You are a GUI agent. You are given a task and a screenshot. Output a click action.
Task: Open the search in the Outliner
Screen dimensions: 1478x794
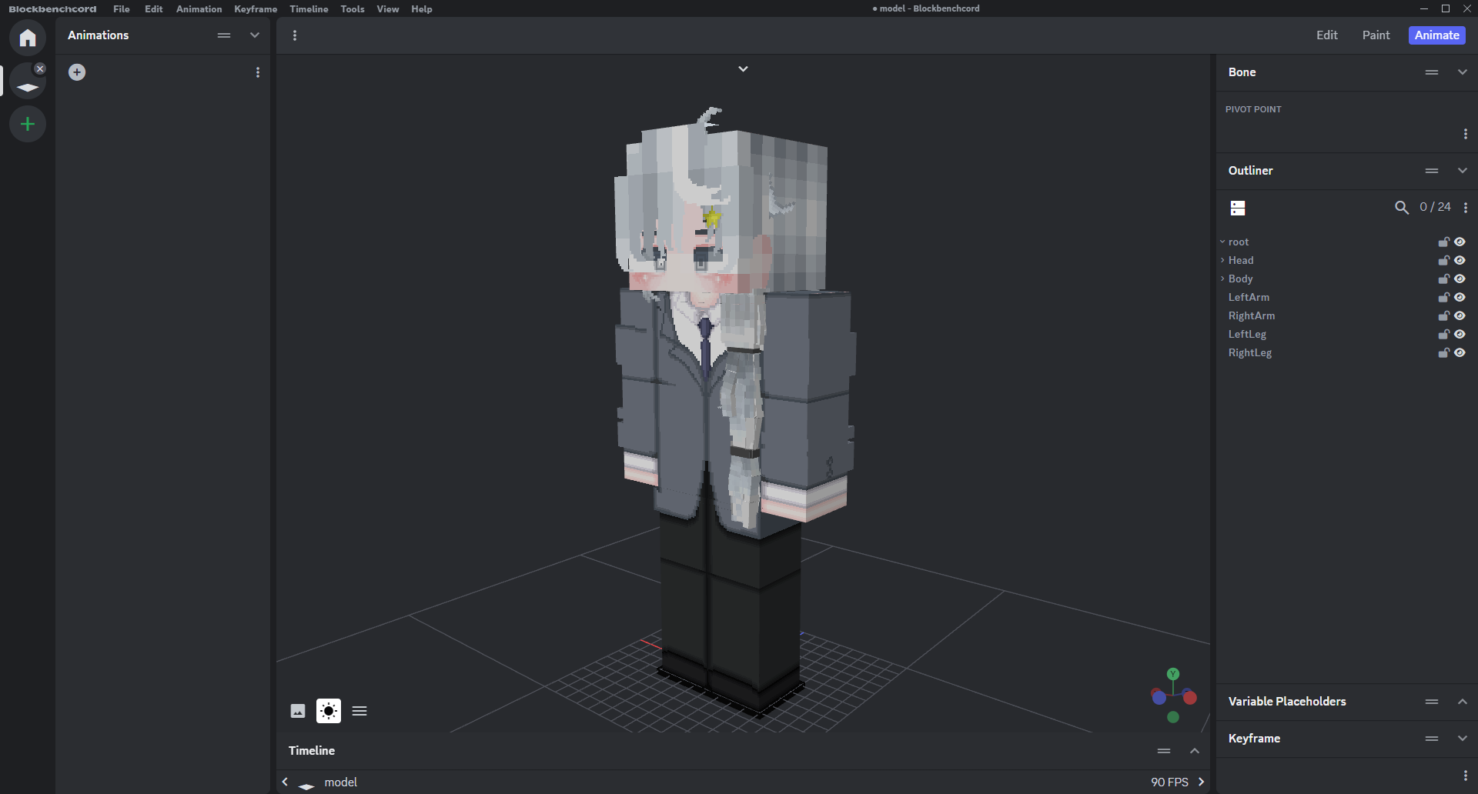point(1402,208)
